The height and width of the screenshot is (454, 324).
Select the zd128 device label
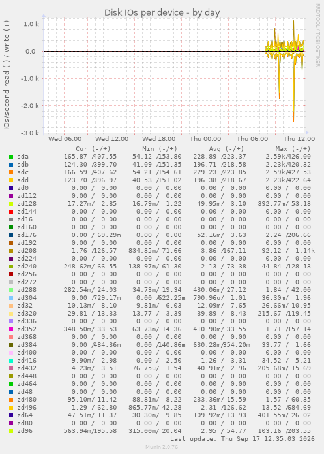point(27,204)
